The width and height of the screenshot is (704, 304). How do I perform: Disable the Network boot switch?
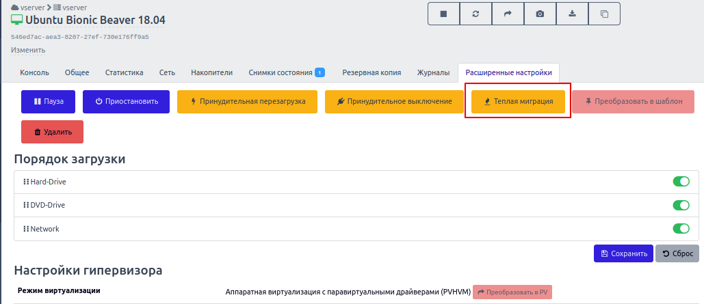tap(681, 229)
